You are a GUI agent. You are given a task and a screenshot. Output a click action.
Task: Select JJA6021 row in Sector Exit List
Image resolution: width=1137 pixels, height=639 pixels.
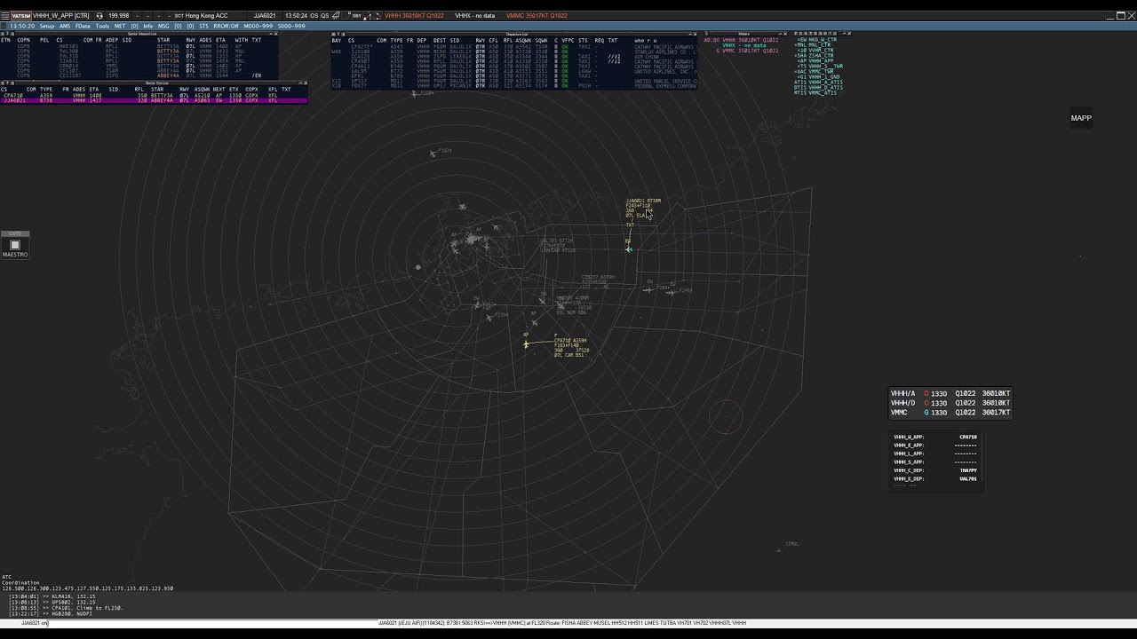pyautogui.click(x=154, y=100)
